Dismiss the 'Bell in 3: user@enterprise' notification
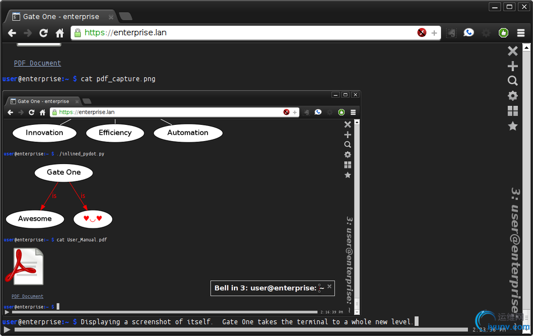Image resolution: width=533 pixels, height=336 pixels. [x=329, y=287]
